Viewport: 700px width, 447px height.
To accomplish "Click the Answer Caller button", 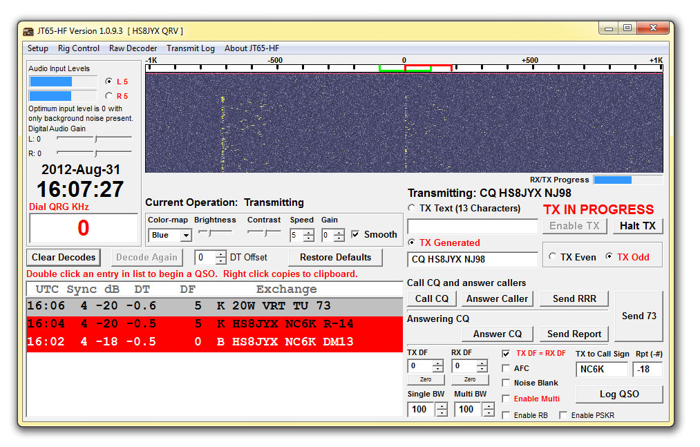I will [498, 298].
